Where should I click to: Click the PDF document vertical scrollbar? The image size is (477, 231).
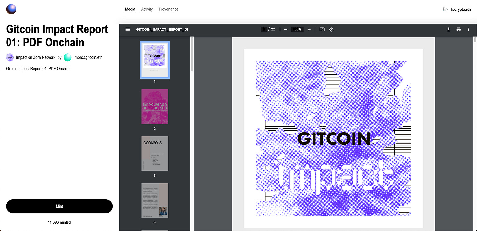click(475, 40)
